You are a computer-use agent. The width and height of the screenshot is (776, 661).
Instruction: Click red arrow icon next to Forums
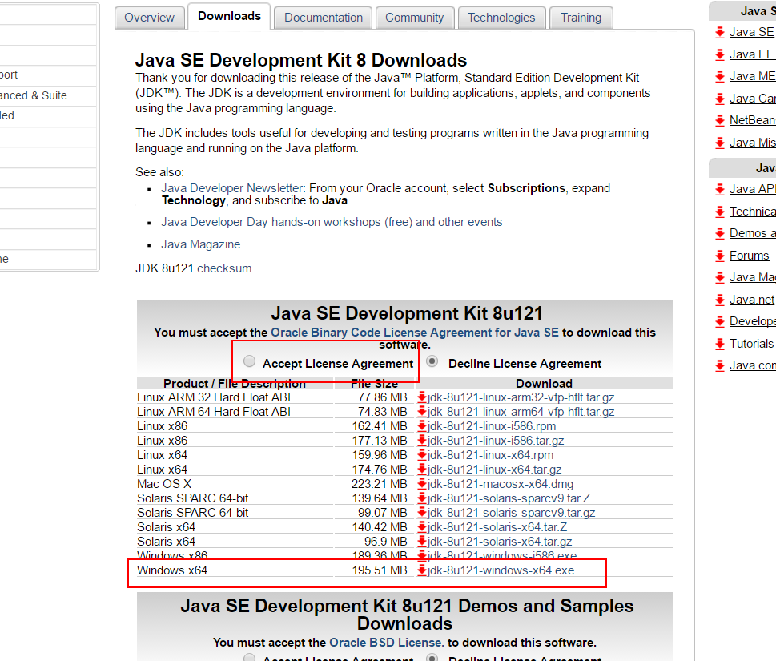(720, 256)
